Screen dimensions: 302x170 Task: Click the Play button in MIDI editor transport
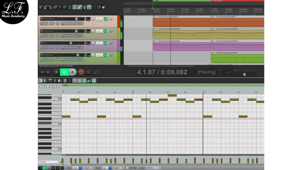click(x=45, y=168)
